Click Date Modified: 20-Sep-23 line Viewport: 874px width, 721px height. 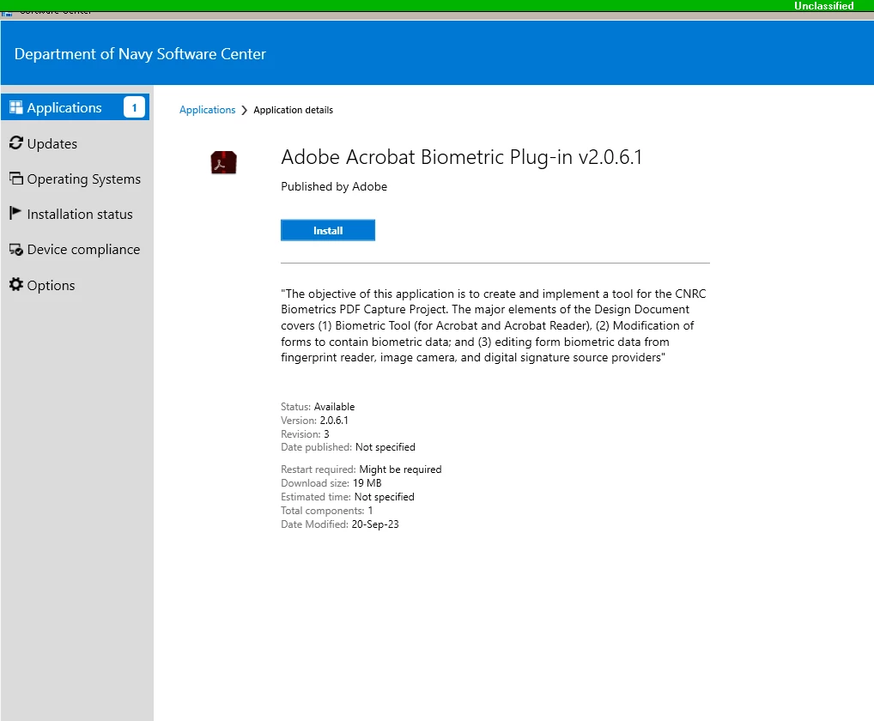click(x=340, y=524)
